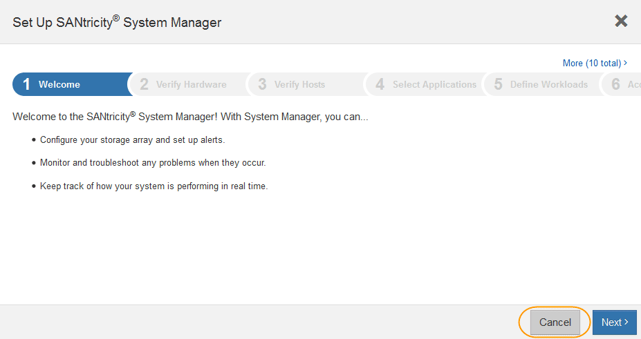Click the number 2 step badge

144,84
